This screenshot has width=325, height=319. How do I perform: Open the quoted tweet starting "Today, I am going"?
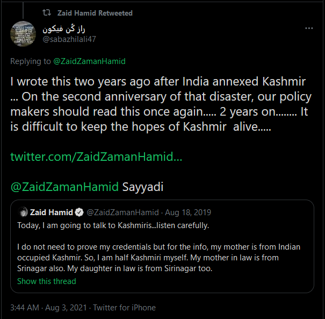tap(113, 224)
